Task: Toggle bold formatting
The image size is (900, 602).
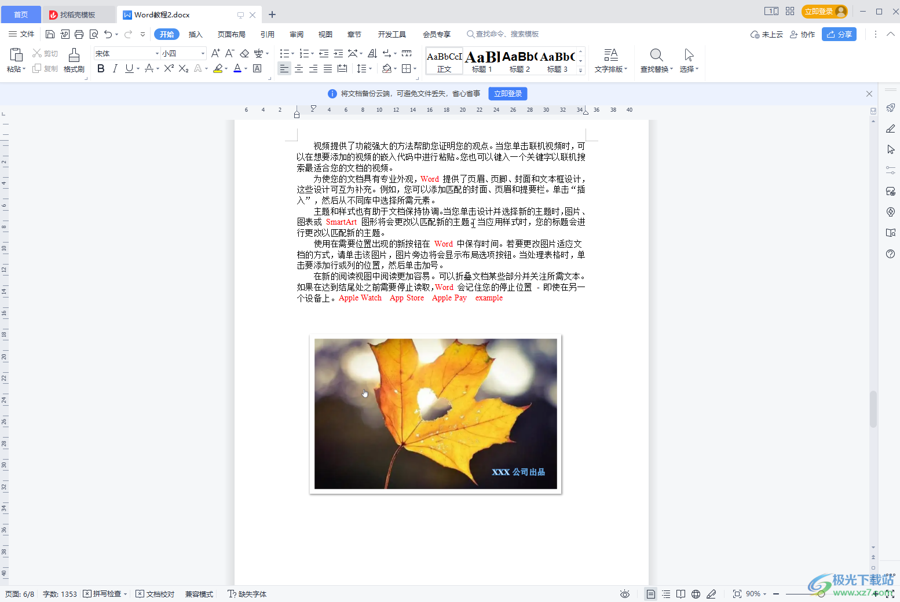Action: coord(101,68)
